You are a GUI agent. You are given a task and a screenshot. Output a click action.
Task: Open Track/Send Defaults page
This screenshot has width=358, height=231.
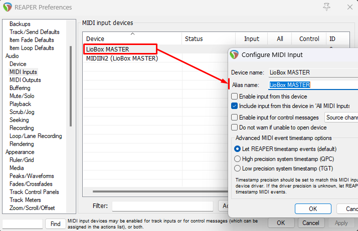35,32
